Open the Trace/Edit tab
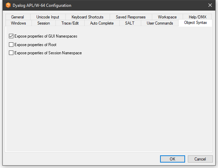 coord(70,23)
